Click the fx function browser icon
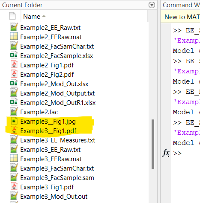 [166, 152]
